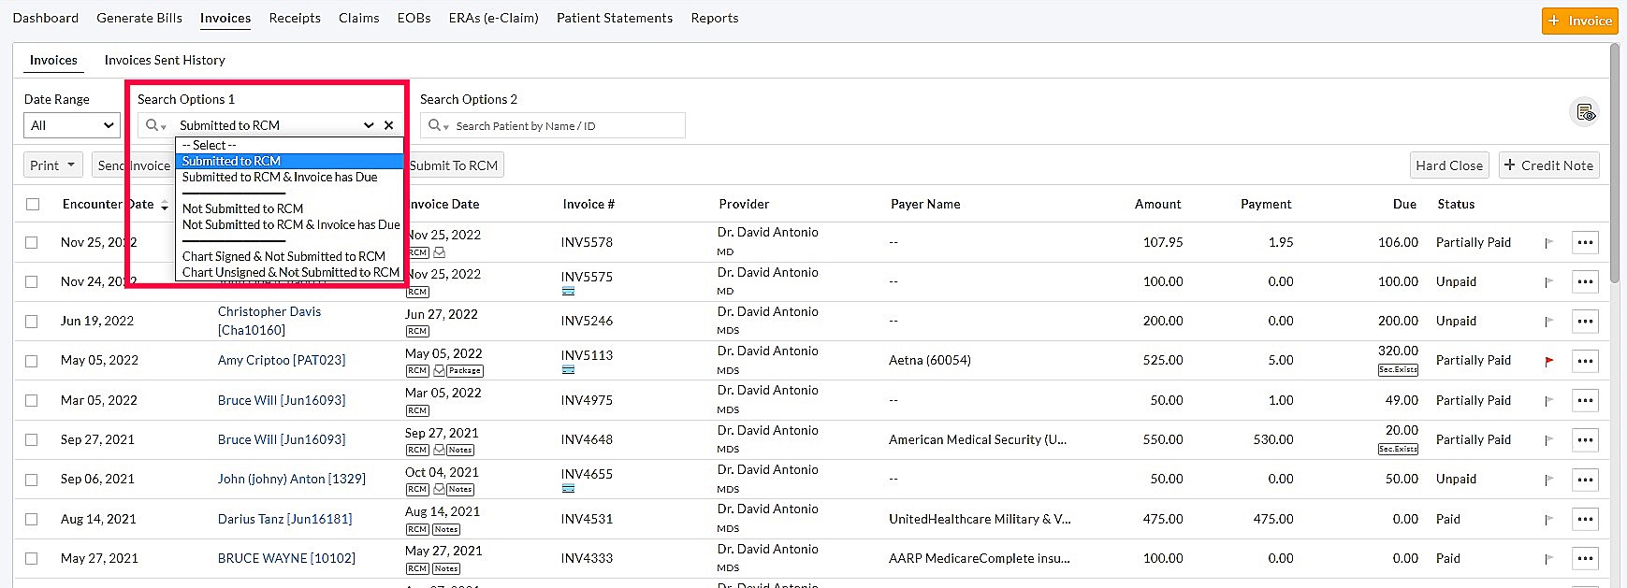
Task: Toggle the Search Options 1 dropdown chevron
Action: (x=369, y=125)
